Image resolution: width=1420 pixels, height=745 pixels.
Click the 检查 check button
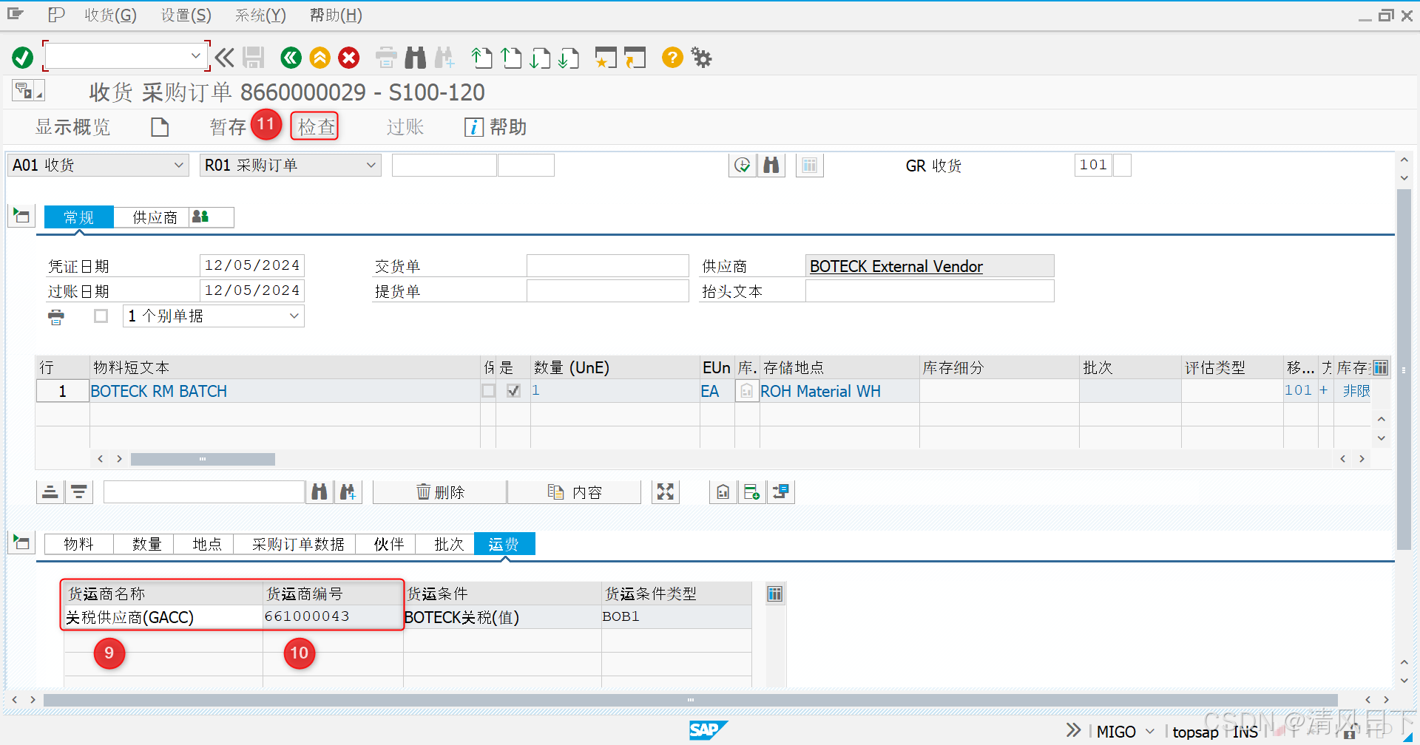coord(316,127)
